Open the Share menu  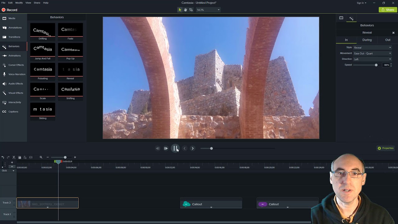[37, 3]
